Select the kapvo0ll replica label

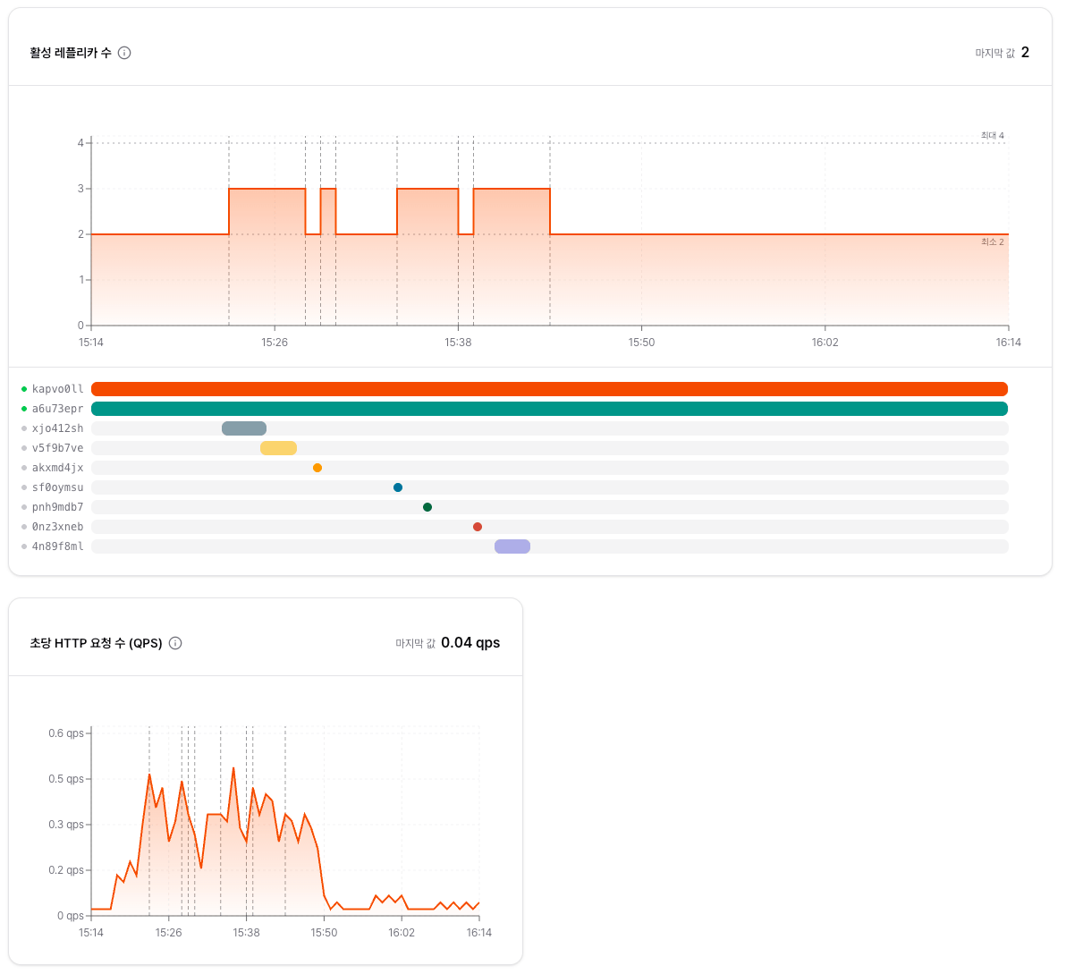coord(58,389)
